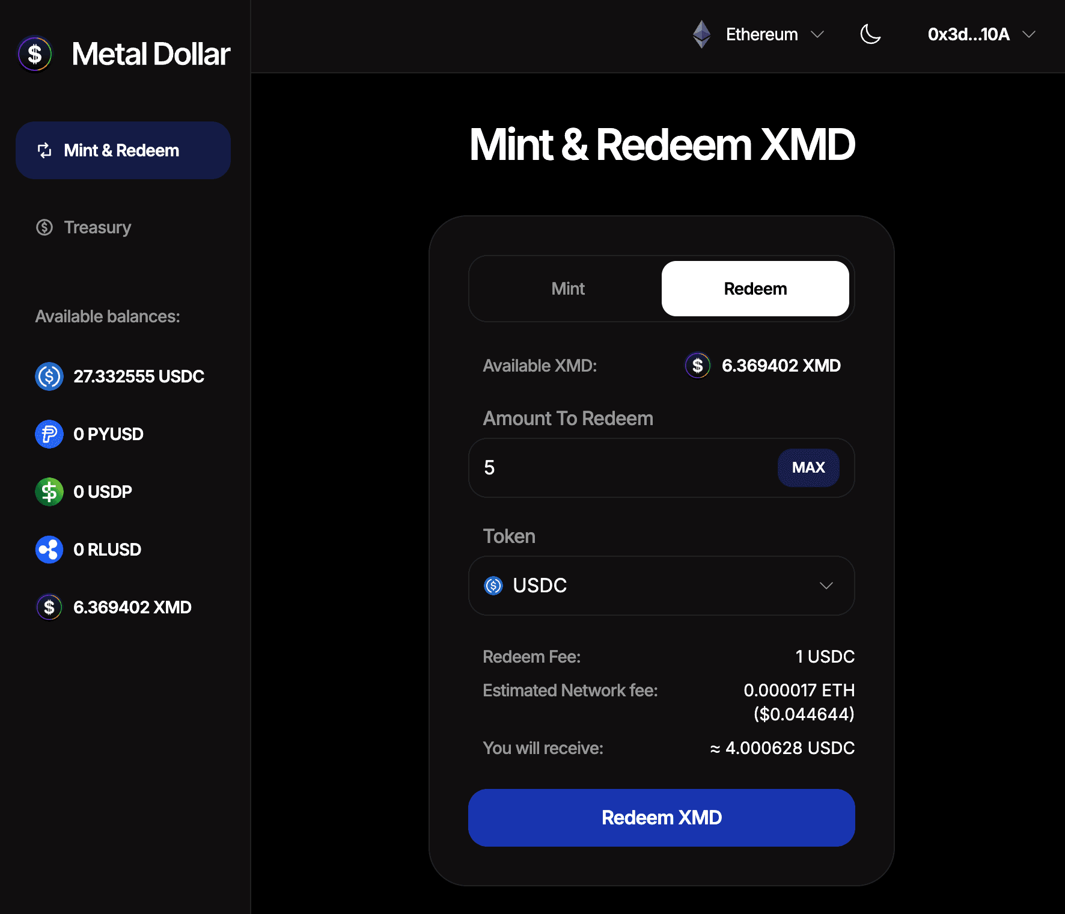1065x914 pixels.
Task: Click the ≈ 4.000628 USDC receive amount
Action: (783, 748)
